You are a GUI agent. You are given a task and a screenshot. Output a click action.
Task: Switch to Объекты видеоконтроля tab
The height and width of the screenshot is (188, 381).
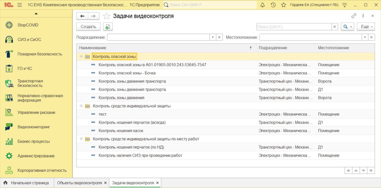(x=79, y=183)
